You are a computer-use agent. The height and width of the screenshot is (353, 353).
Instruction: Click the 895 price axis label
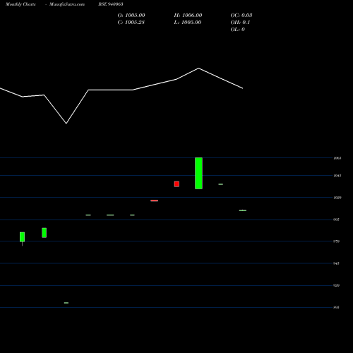tap(336, 307)
